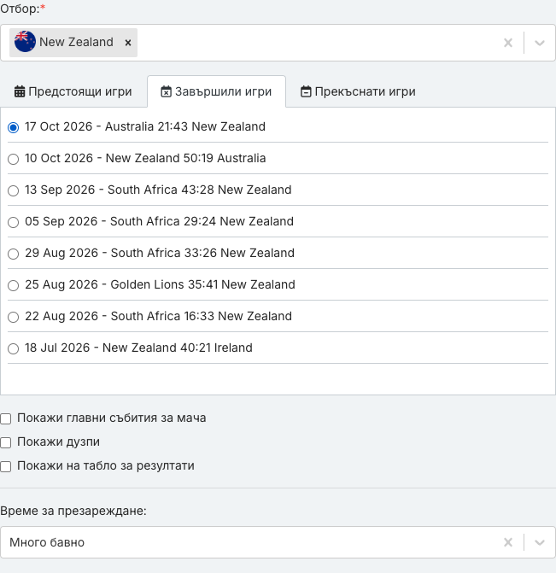Expand the Отбор team dropdown
The height and width of the screenshot is (573, 556).
pyautogui.click(x=540, y=43)
